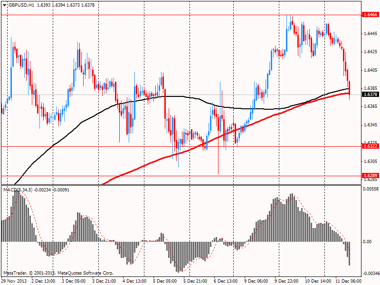Click the 3 Dec 21:00 time axis label
The width and height of the screenshot is (380, 285).
(104, 281)
